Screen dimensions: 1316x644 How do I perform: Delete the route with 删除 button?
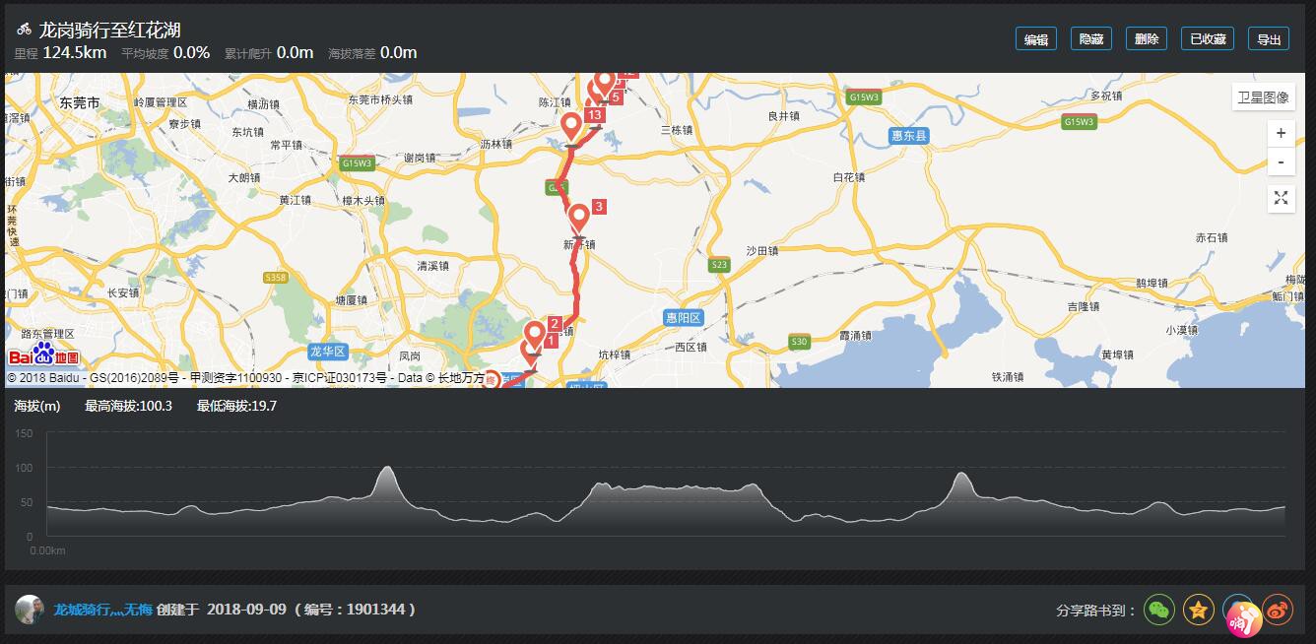coord(1147,38)
